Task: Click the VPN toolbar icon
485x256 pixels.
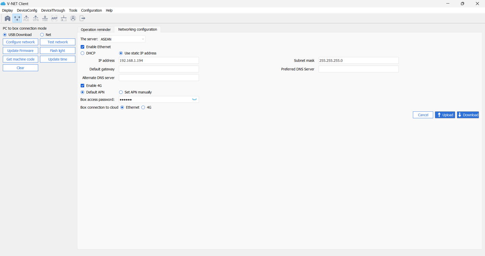Action: coord(36,19)
